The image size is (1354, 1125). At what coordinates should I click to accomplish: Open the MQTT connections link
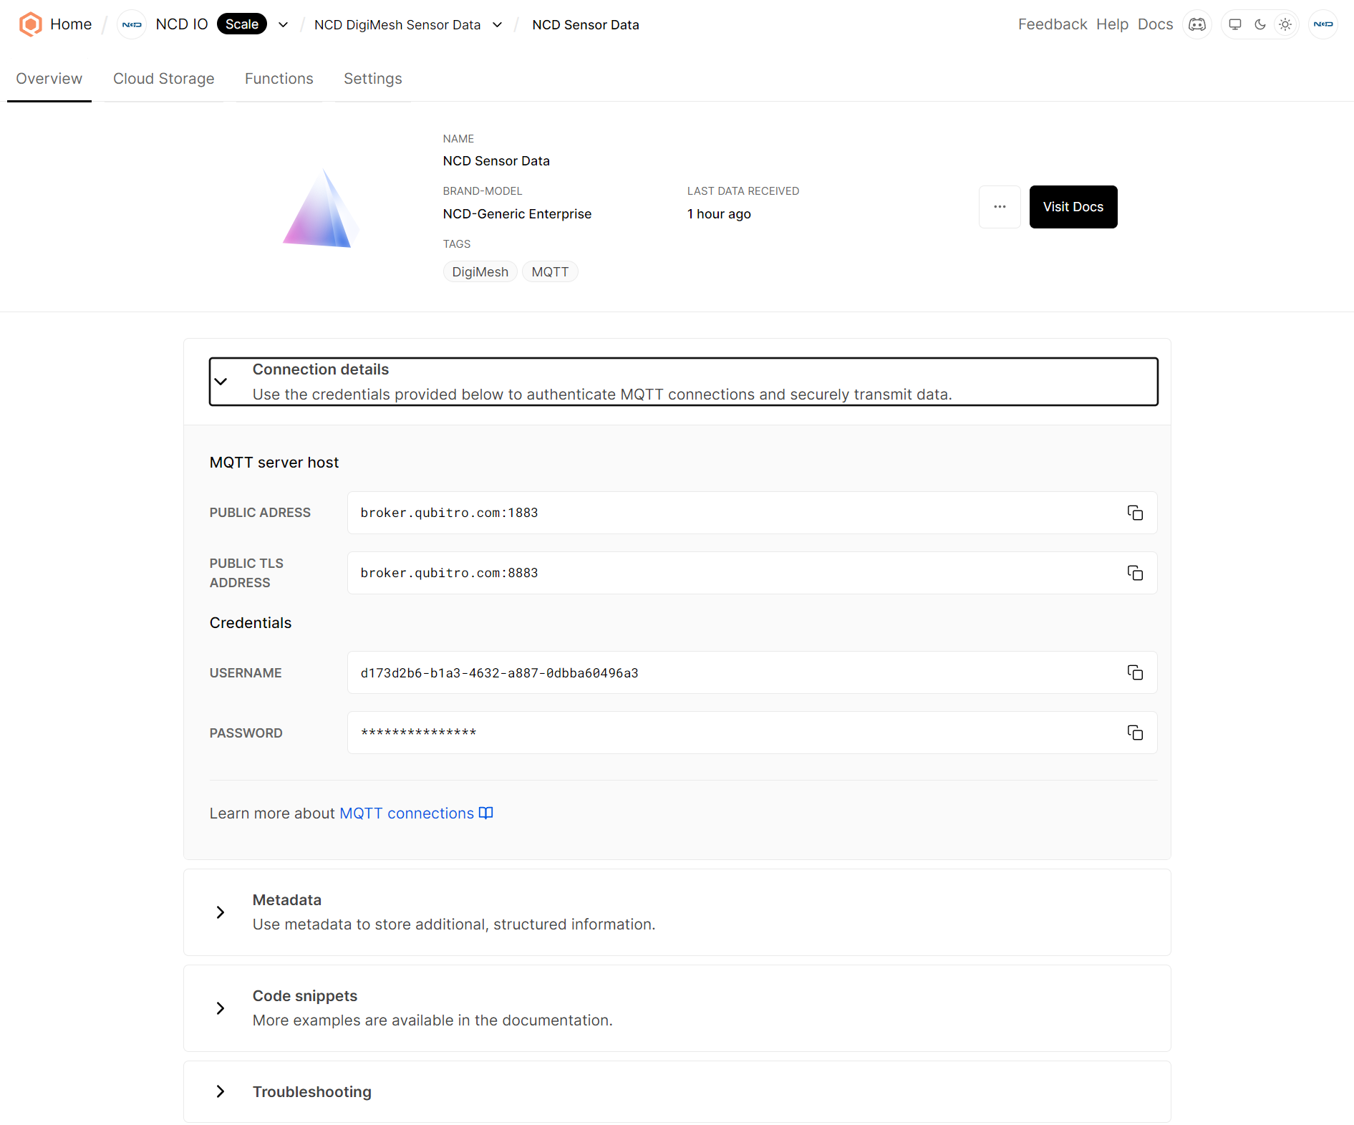[405, 813]
